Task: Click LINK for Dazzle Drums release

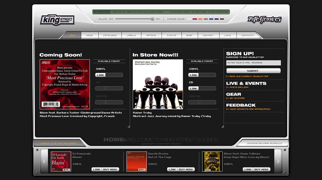Action: (x=172, y=169)
